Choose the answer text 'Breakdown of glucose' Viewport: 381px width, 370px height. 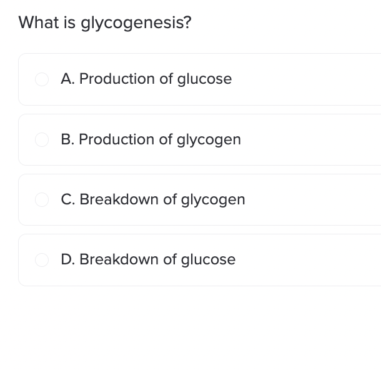click(x=157, y=259)
